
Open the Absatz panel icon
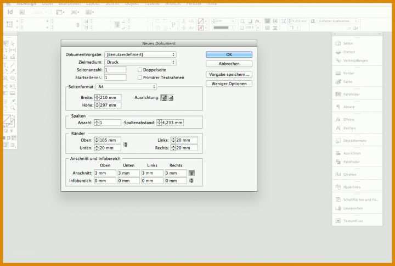pos(338,107)
